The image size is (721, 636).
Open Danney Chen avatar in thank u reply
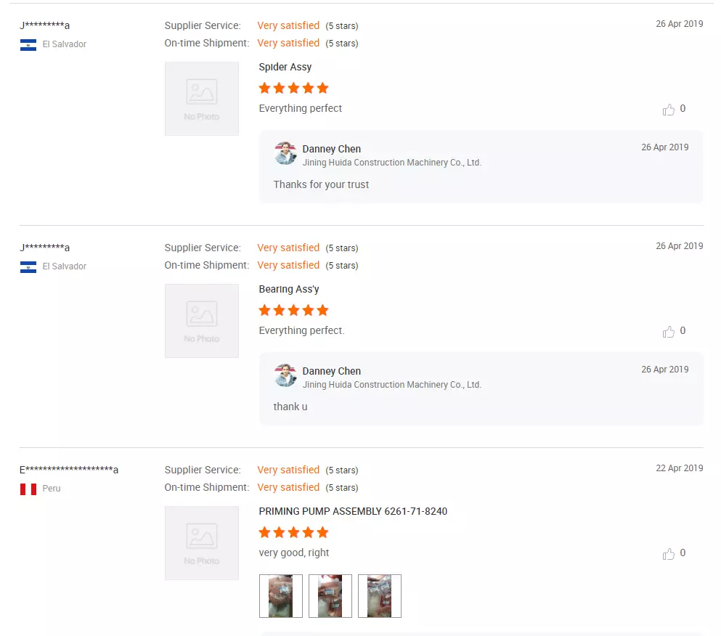285,375
